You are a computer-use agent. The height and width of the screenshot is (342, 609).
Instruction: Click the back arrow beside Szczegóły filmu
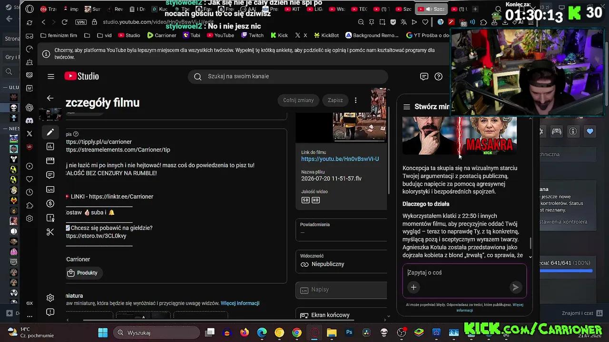[x=50, y=98]
